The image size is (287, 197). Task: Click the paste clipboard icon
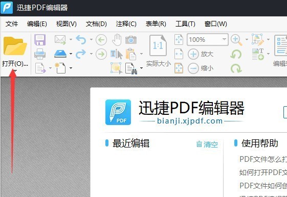point(131,54)
